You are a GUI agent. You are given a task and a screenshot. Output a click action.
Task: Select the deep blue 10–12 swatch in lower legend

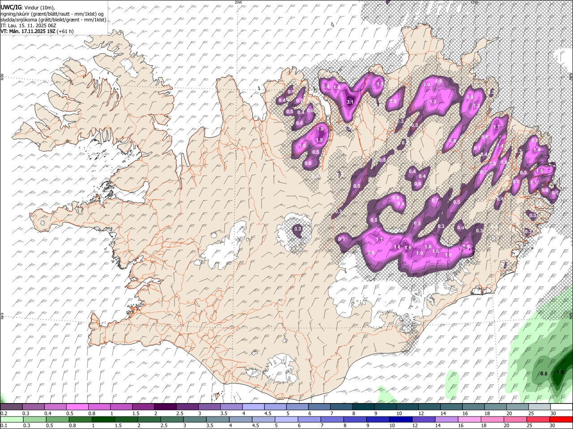400,419
